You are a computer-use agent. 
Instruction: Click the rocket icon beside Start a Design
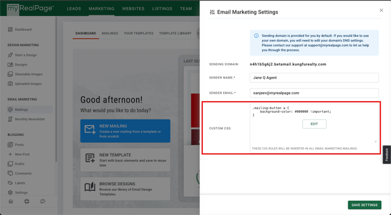10,55
